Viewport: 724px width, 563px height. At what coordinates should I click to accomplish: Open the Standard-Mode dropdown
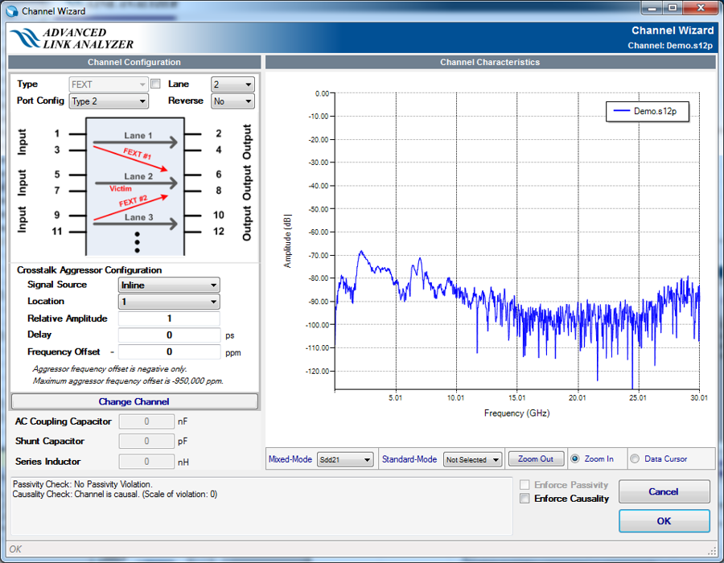click(x=473, y=460)
